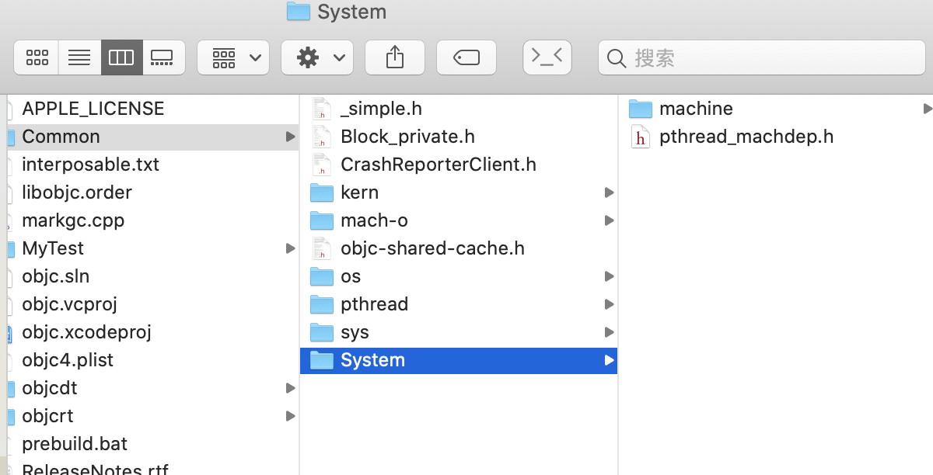This screenshot has width=933, height=475.
Task: Select column view mode button
Action: (121, 57)
